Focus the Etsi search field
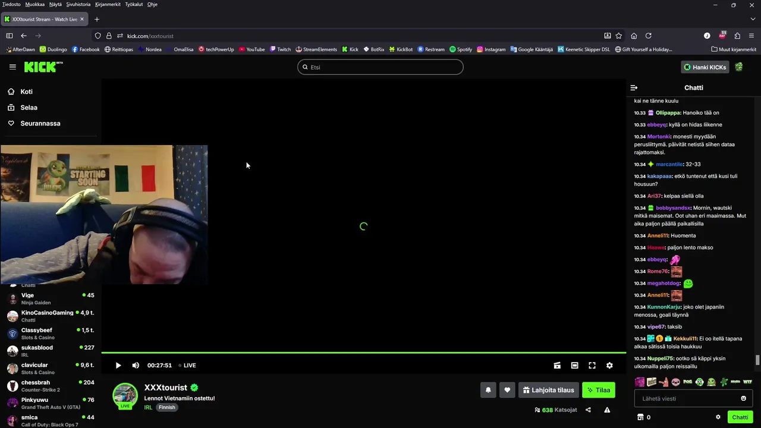761x428 pixels. point(380,67)
